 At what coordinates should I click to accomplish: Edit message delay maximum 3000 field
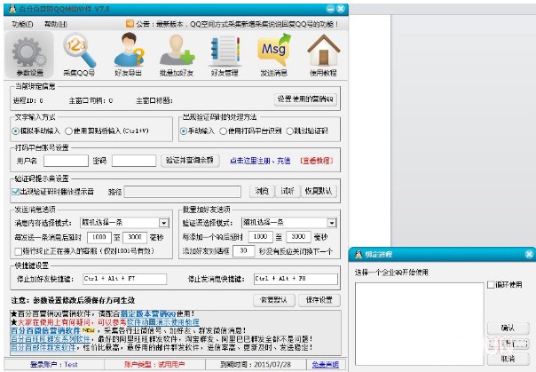[135, 237]
